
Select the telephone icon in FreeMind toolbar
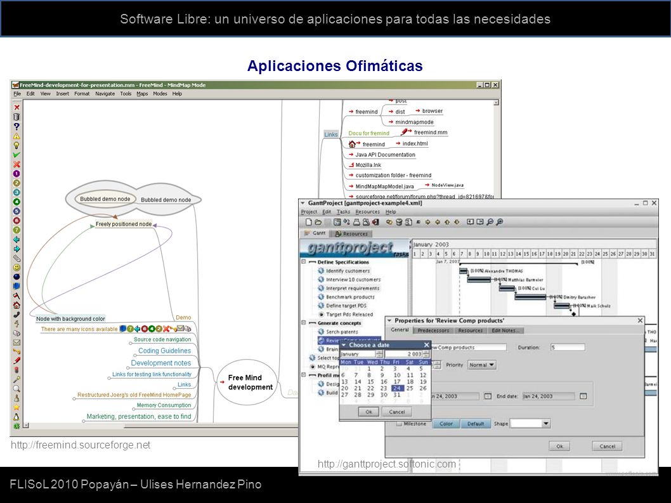click(16, 315)
